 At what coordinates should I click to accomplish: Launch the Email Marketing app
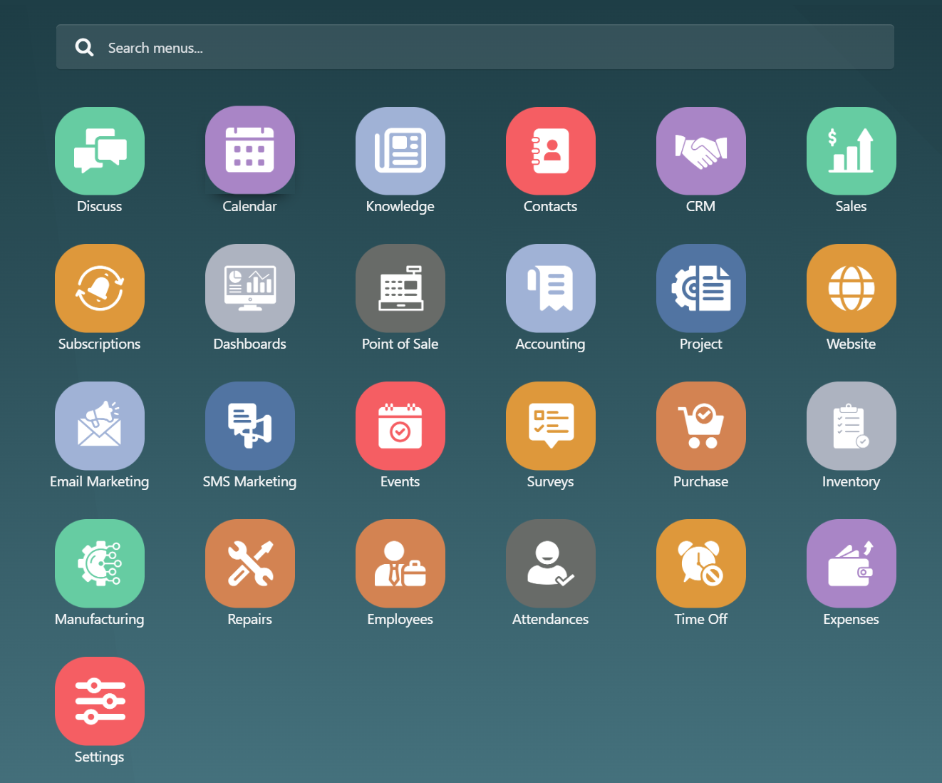point(100,426)
